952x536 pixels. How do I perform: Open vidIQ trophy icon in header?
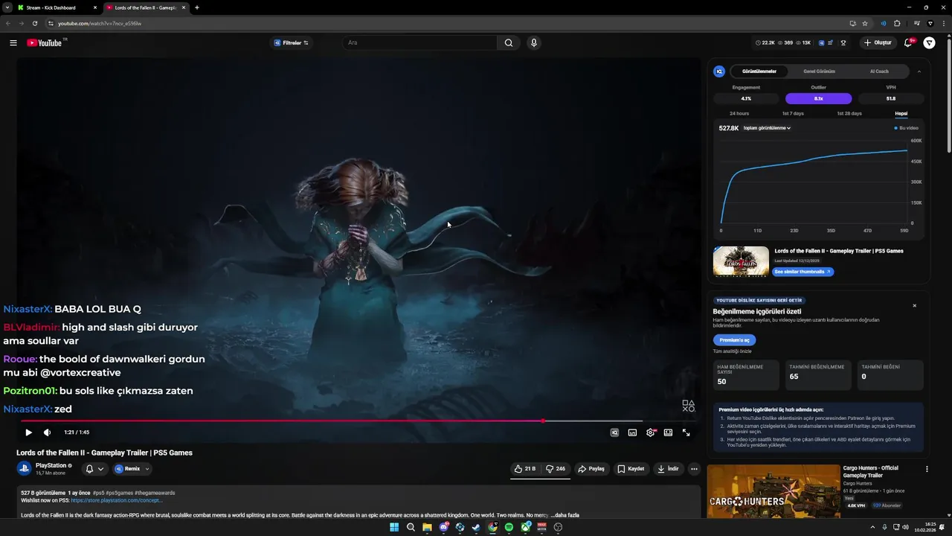[843, 43]
